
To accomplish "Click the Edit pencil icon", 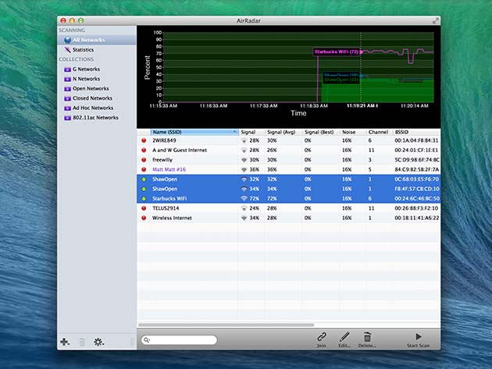I will (x=344, y=337).
